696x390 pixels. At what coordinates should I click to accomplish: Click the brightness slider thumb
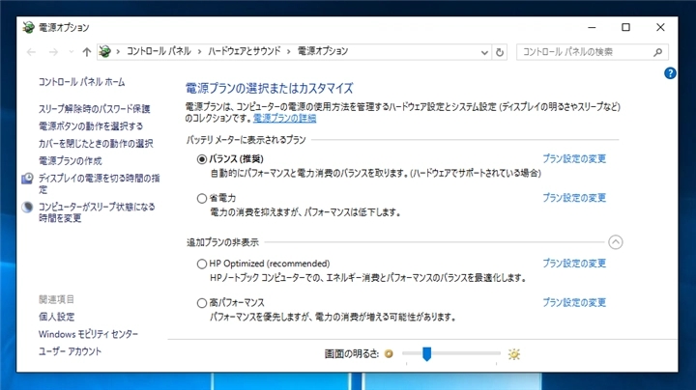tap(426, 354)
